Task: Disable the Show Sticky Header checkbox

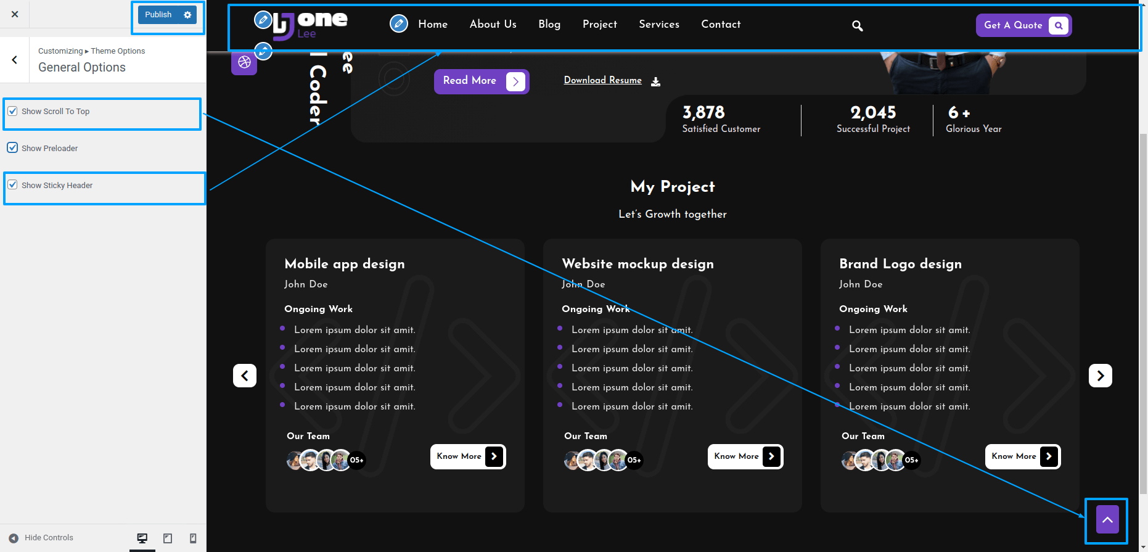Action: tap(12, 185)
